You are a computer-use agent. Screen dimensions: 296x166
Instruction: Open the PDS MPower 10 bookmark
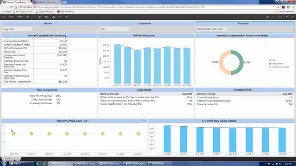point(66,12)
